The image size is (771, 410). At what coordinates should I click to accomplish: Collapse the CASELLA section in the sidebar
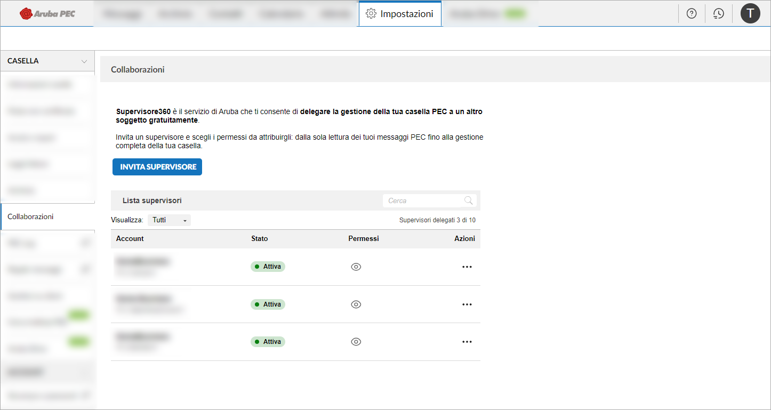85,61
